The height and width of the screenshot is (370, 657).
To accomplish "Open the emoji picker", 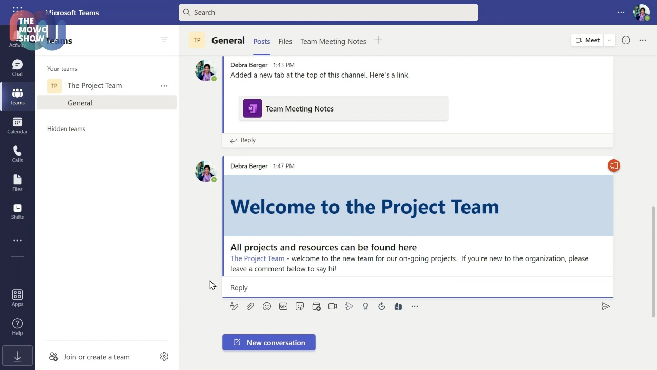I will click(x=266, y=306).
